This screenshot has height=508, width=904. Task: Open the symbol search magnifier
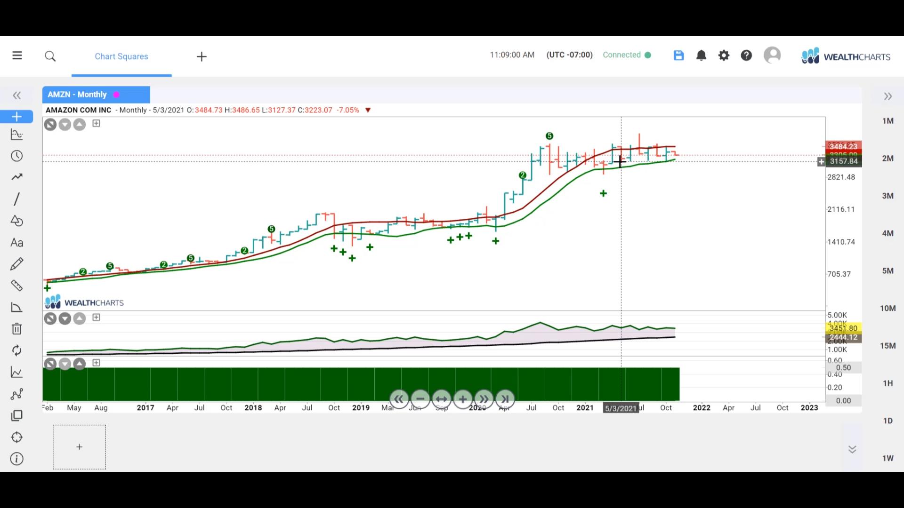point(50,56)
